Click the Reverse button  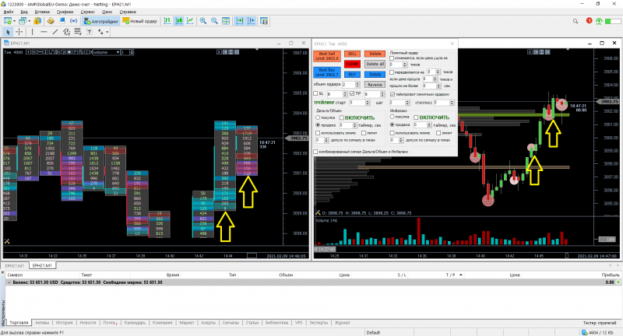point(375,85)
